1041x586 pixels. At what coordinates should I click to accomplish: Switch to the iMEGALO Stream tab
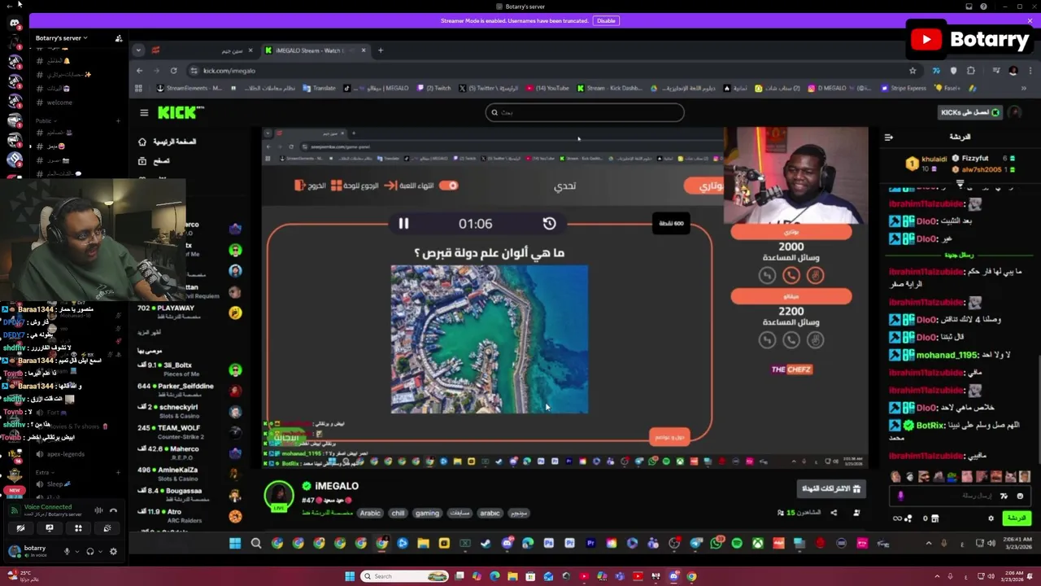[316, 50]
